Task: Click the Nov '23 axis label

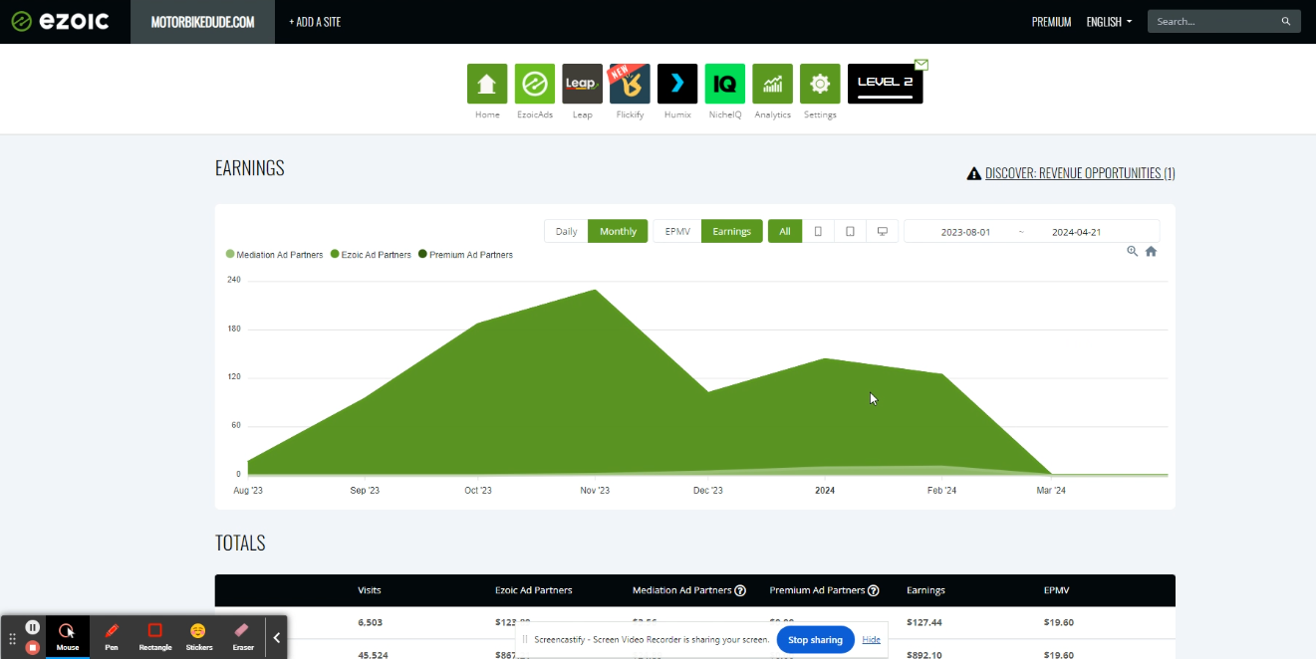Action: tap(595, 490)
